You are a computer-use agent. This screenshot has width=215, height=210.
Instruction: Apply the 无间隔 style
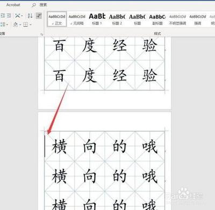(x=77, y=19)
